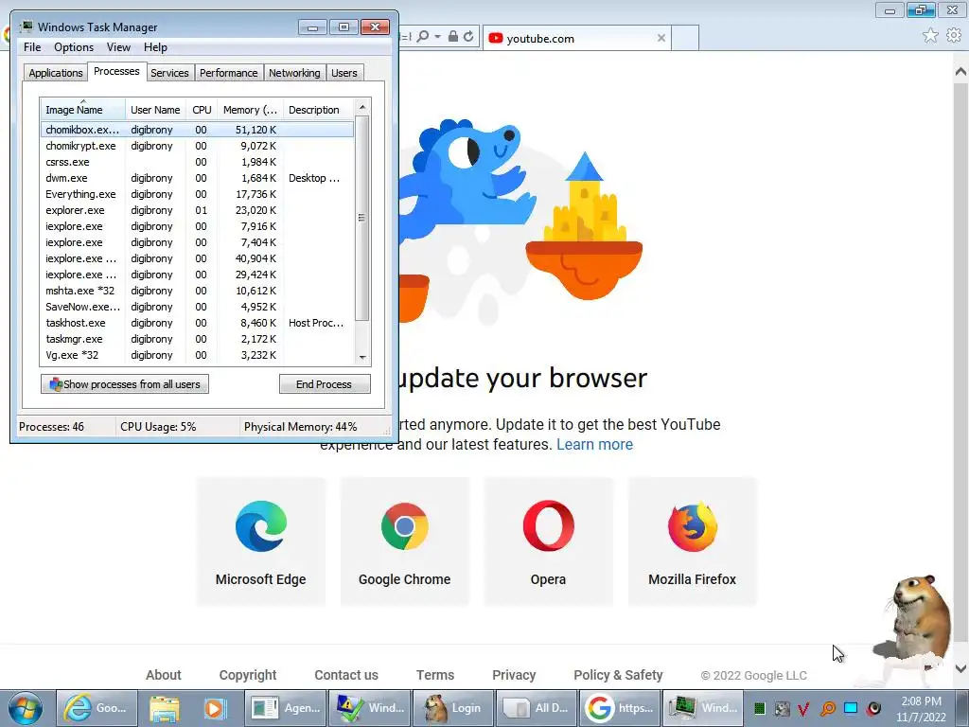Switch to the Networking tab
This screenshot has height=727, width=969.
click(294, 73)
